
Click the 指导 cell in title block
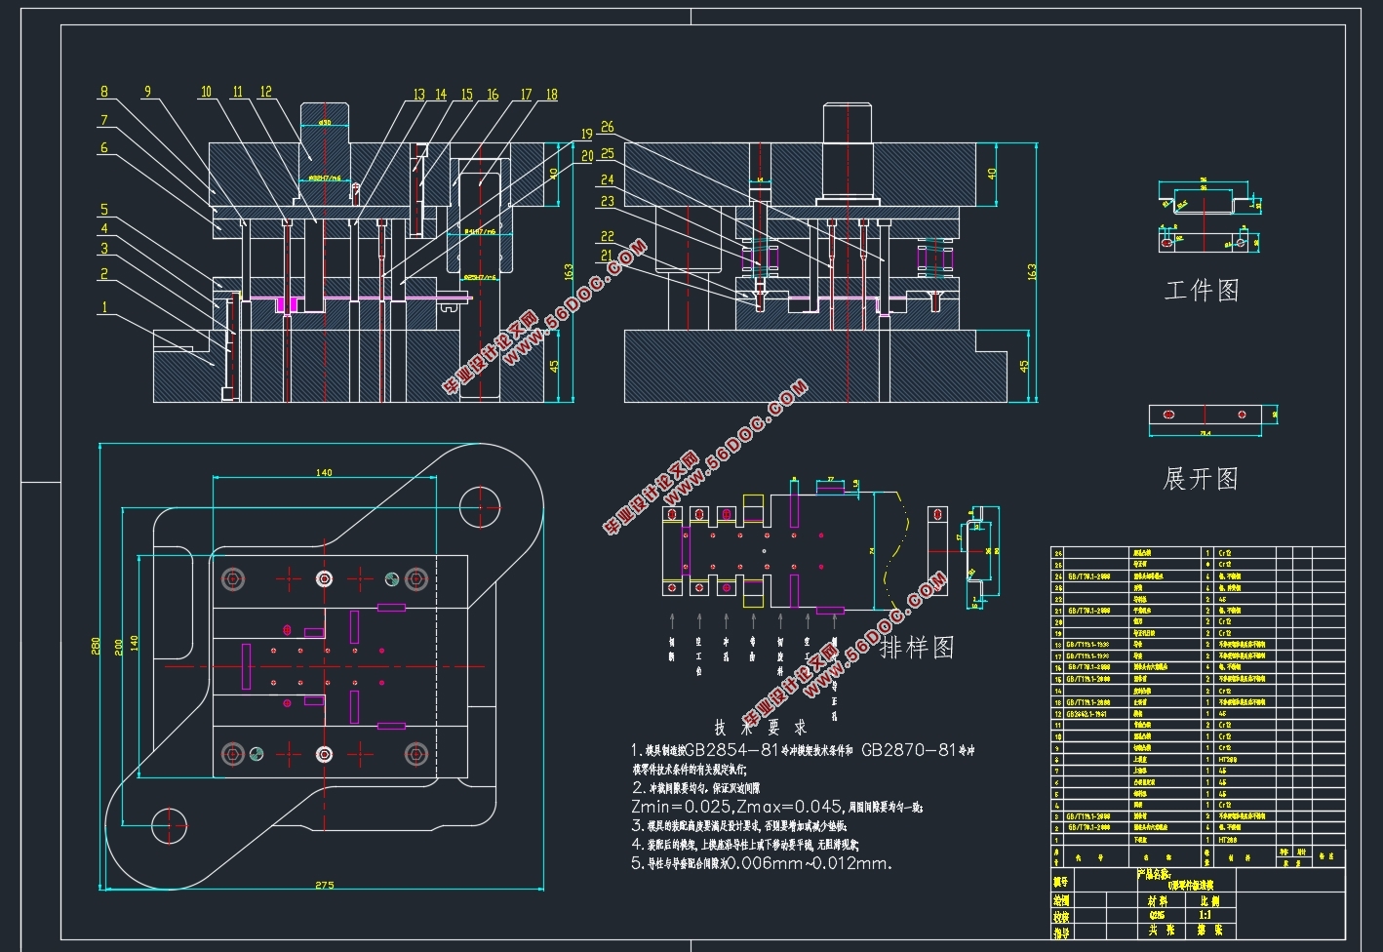tap(1061, 933)
